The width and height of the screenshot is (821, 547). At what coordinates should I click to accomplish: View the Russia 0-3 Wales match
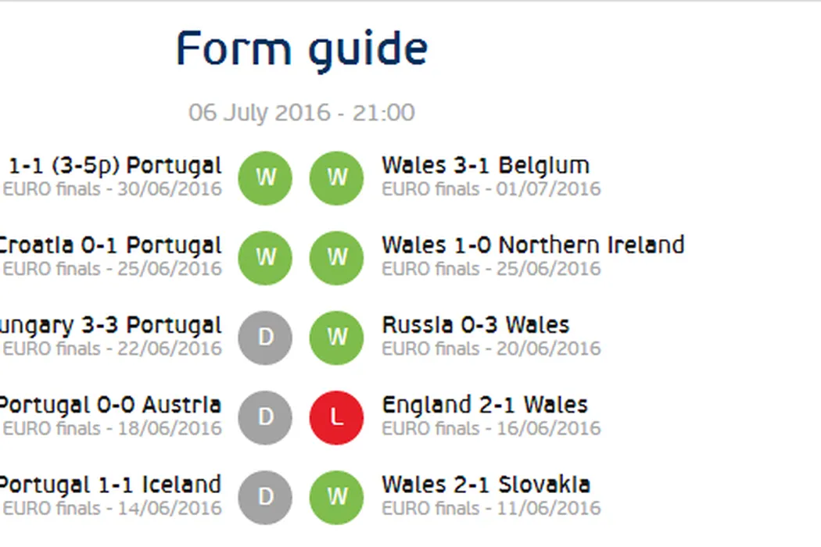pyautogui.click(x=475, y=325)
